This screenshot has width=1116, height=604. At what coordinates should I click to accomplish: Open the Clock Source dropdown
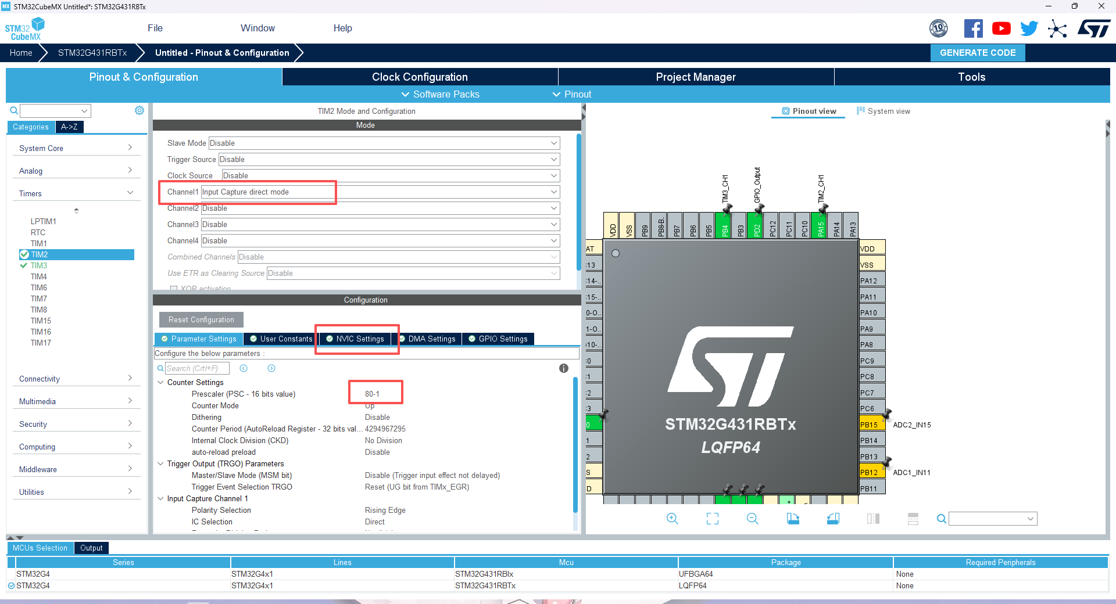point(391,175)
